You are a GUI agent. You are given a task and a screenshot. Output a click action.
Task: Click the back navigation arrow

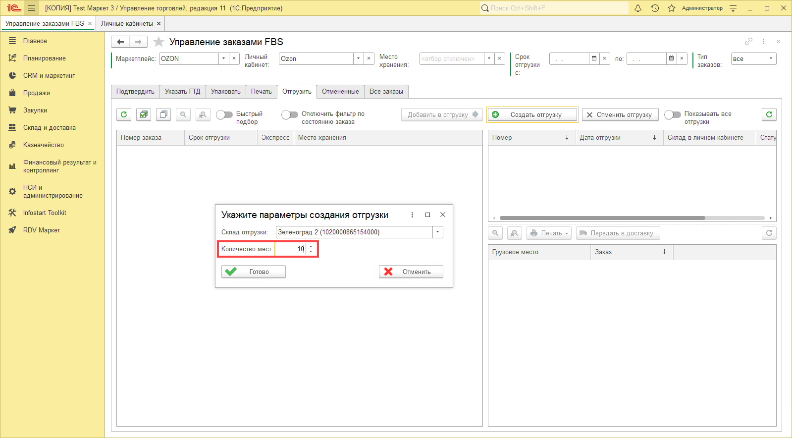[x=120, y=42]
